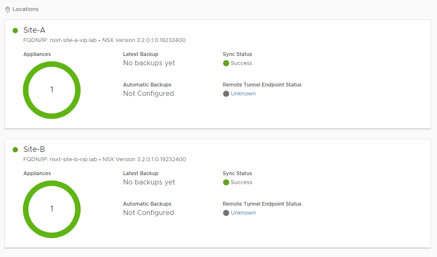This screenshot has width=437, height=257.
Task: Click the Site-A appliances donut chart
Action: pyautogui.click(x=52, y=90)
